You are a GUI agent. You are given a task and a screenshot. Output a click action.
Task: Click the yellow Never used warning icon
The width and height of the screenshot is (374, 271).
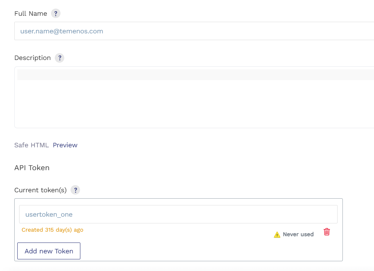pos(277,235)
